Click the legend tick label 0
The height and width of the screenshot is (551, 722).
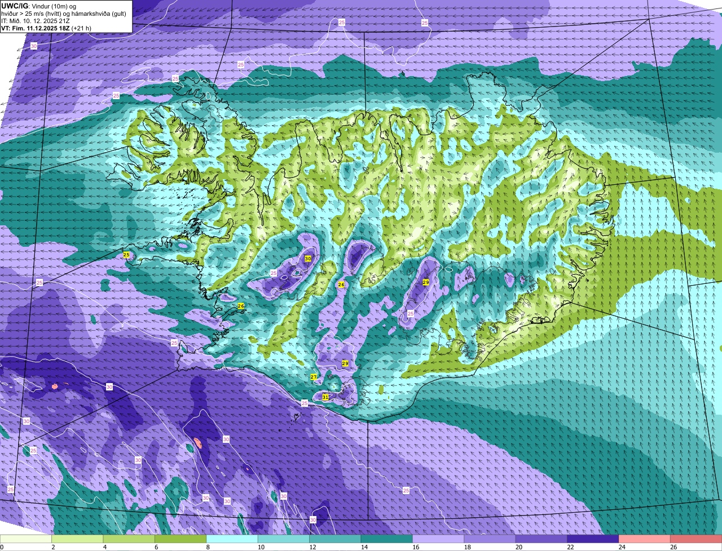point(2,547)
